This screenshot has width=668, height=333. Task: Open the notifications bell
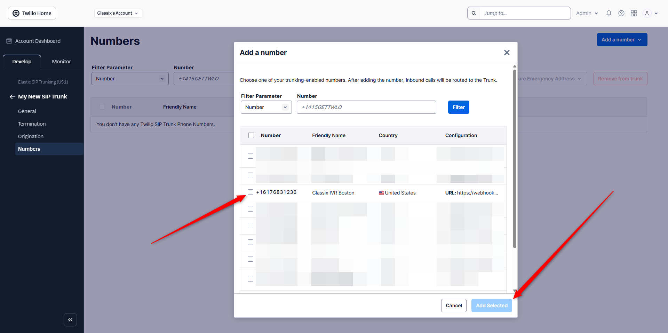coord(609,13)
